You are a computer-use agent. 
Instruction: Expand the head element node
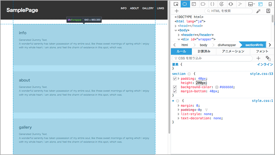pos(176,26)
